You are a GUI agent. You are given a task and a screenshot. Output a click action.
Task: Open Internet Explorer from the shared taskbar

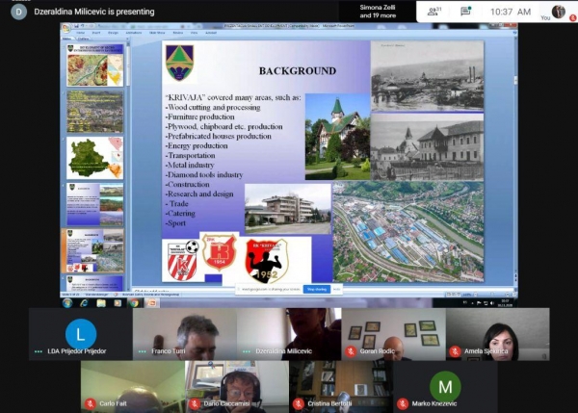click(85, 303)
